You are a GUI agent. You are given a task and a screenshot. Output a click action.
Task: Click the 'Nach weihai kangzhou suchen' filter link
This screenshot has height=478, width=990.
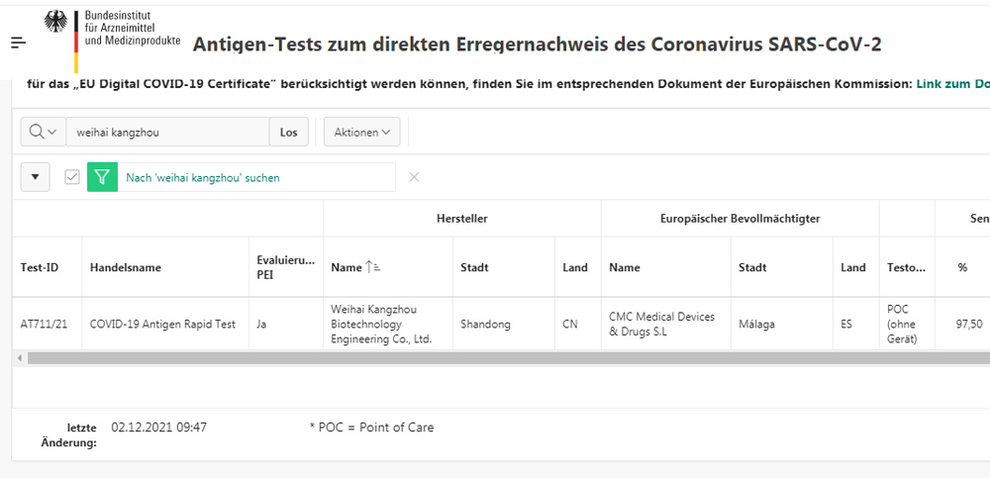203,178
